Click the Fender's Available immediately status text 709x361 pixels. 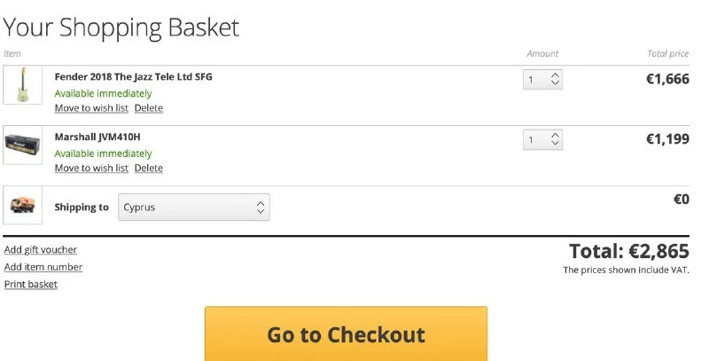point(103,93)
